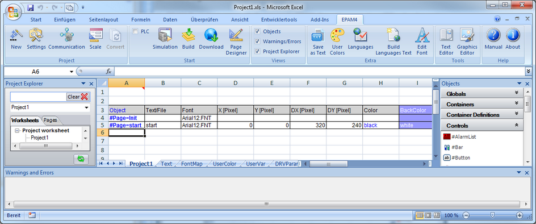Open the Communication settings icon
The height and width of the screenshot is (224, 536).
click(x=66, y=35)
